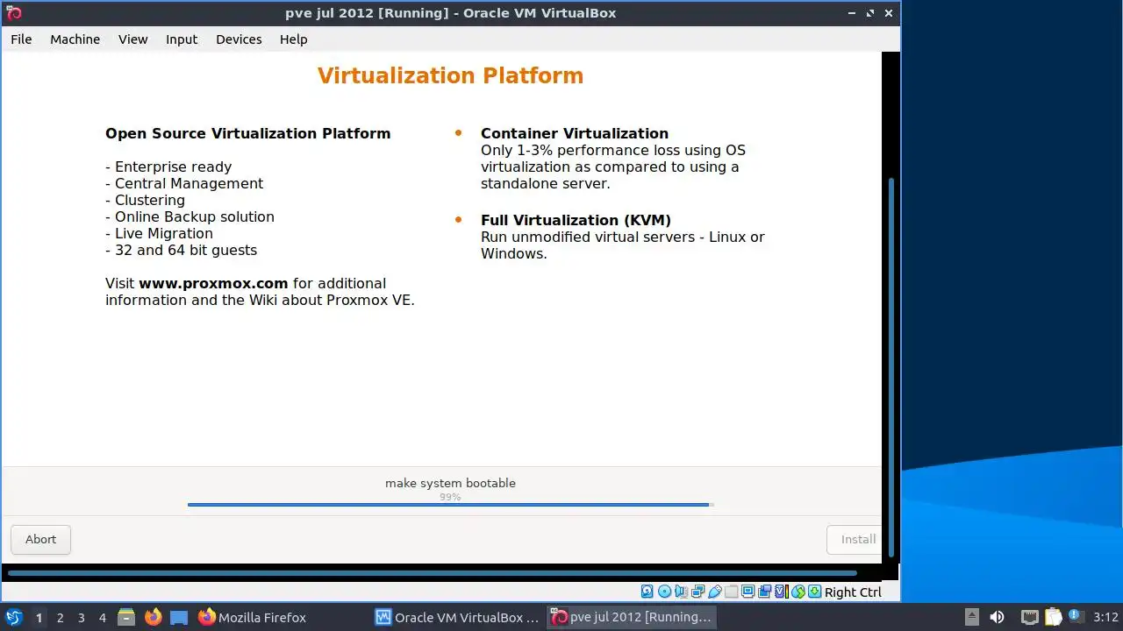
Task: Open the network adapters status icon
Action: coord(697,592)
